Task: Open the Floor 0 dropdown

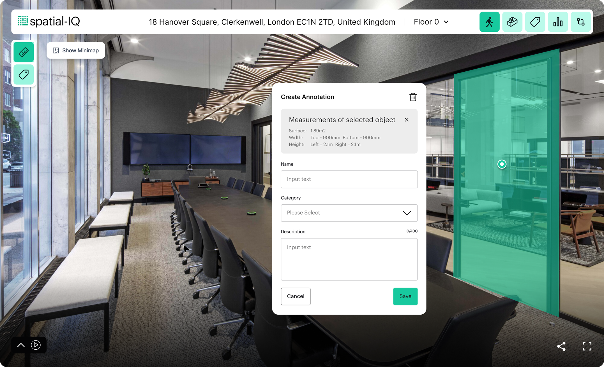Action: 431,22
